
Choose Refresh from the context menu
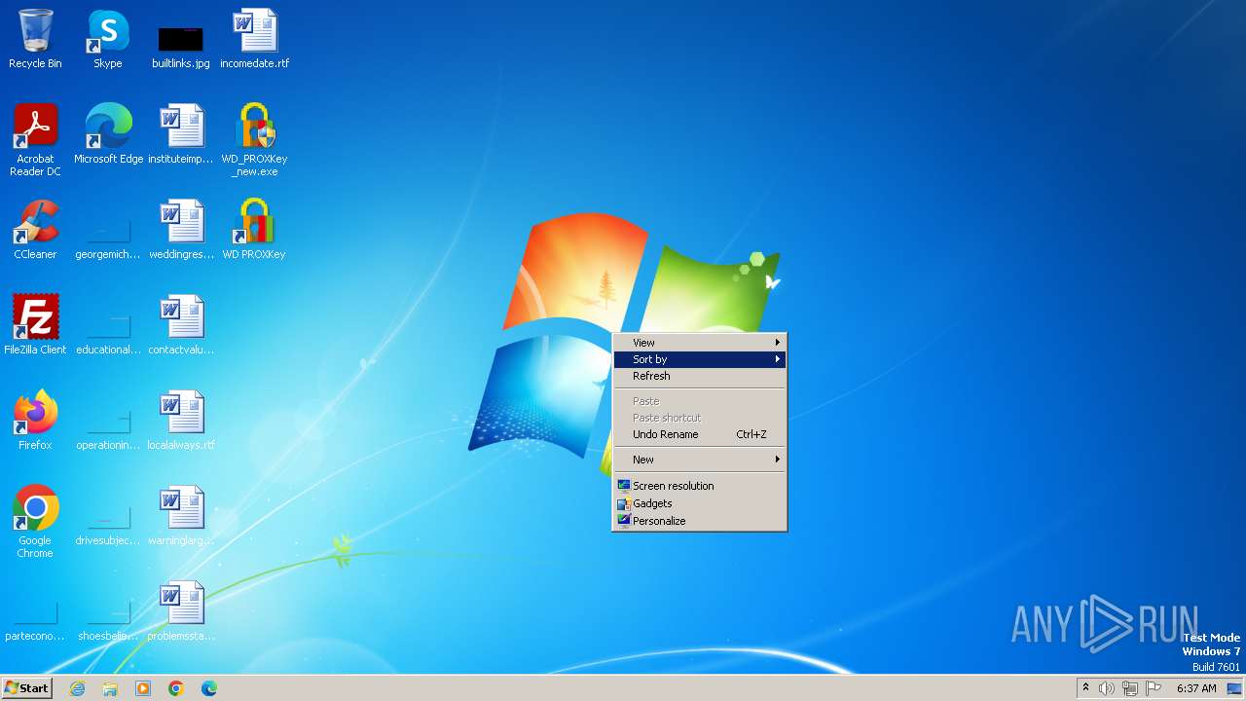pyautogui.click(x=699, y=376)
